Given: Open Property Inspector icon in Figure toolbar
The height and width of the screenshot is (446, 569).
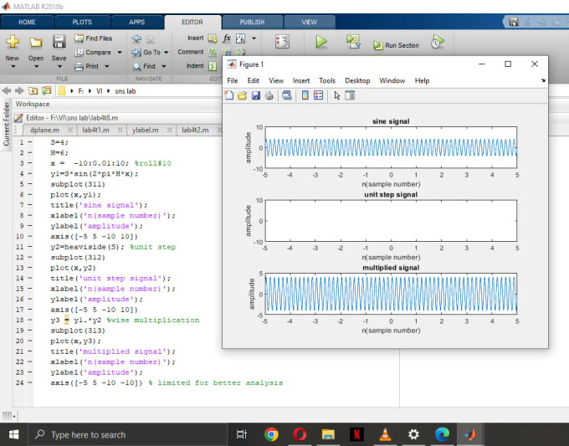Looking at the screenshot, I should coord(350,95).
